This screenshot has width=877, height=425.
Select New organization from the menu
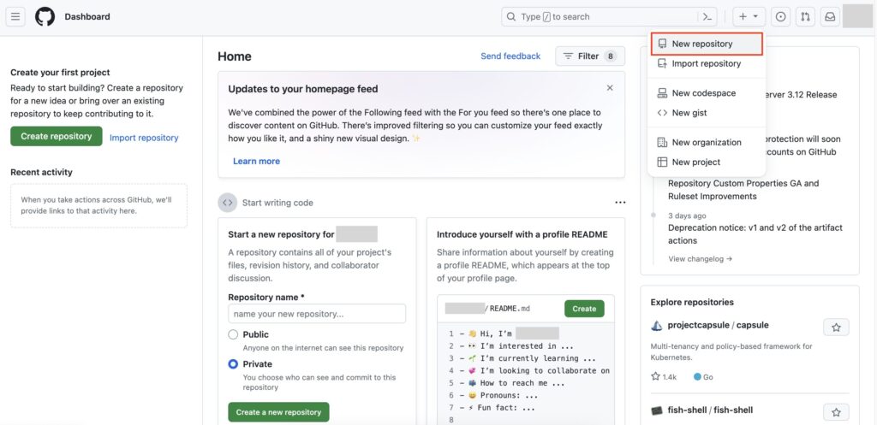pyautogui.click(x=707, y=143)
